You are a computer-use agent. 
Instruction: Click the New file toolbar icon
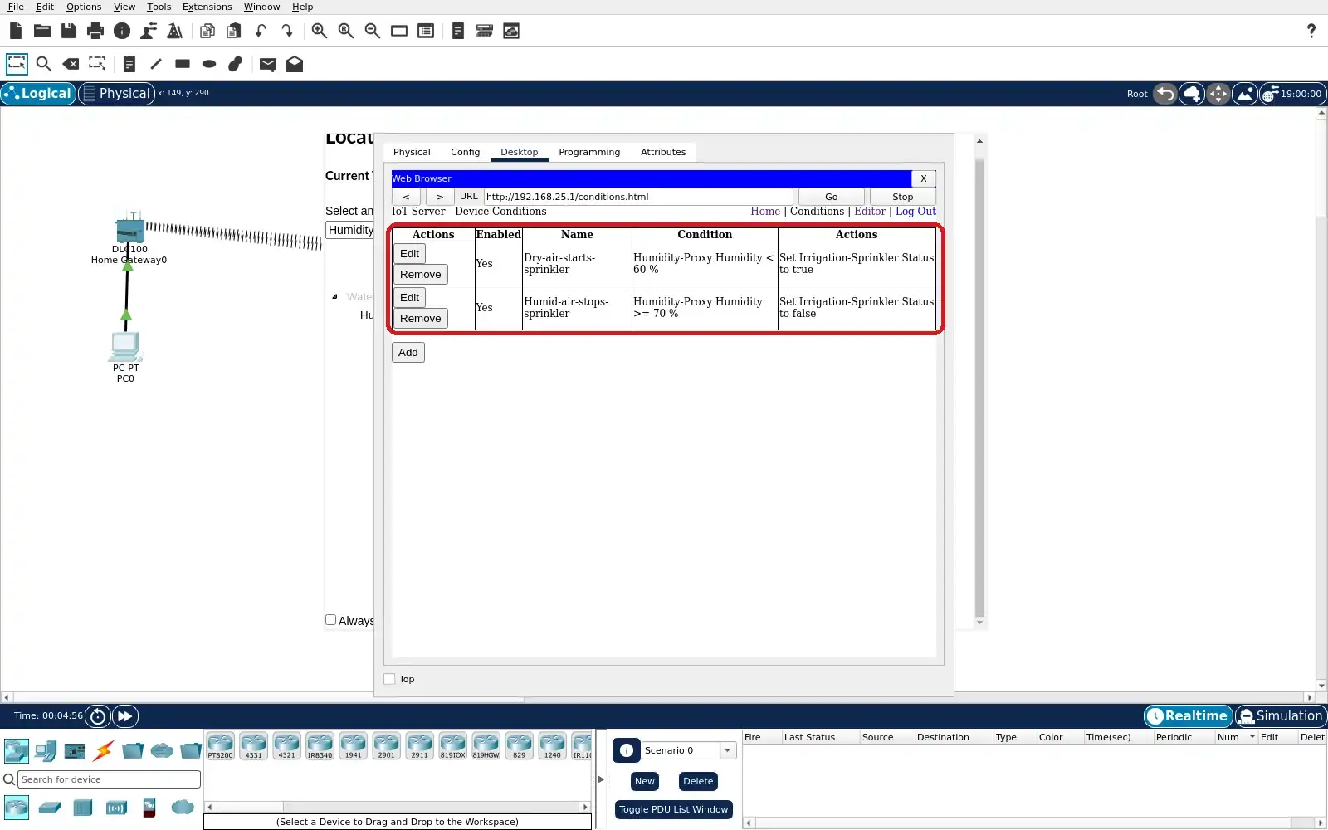click(x=16, y=31)
